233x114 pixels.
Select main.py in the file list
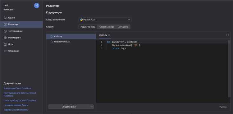[71, 36]
